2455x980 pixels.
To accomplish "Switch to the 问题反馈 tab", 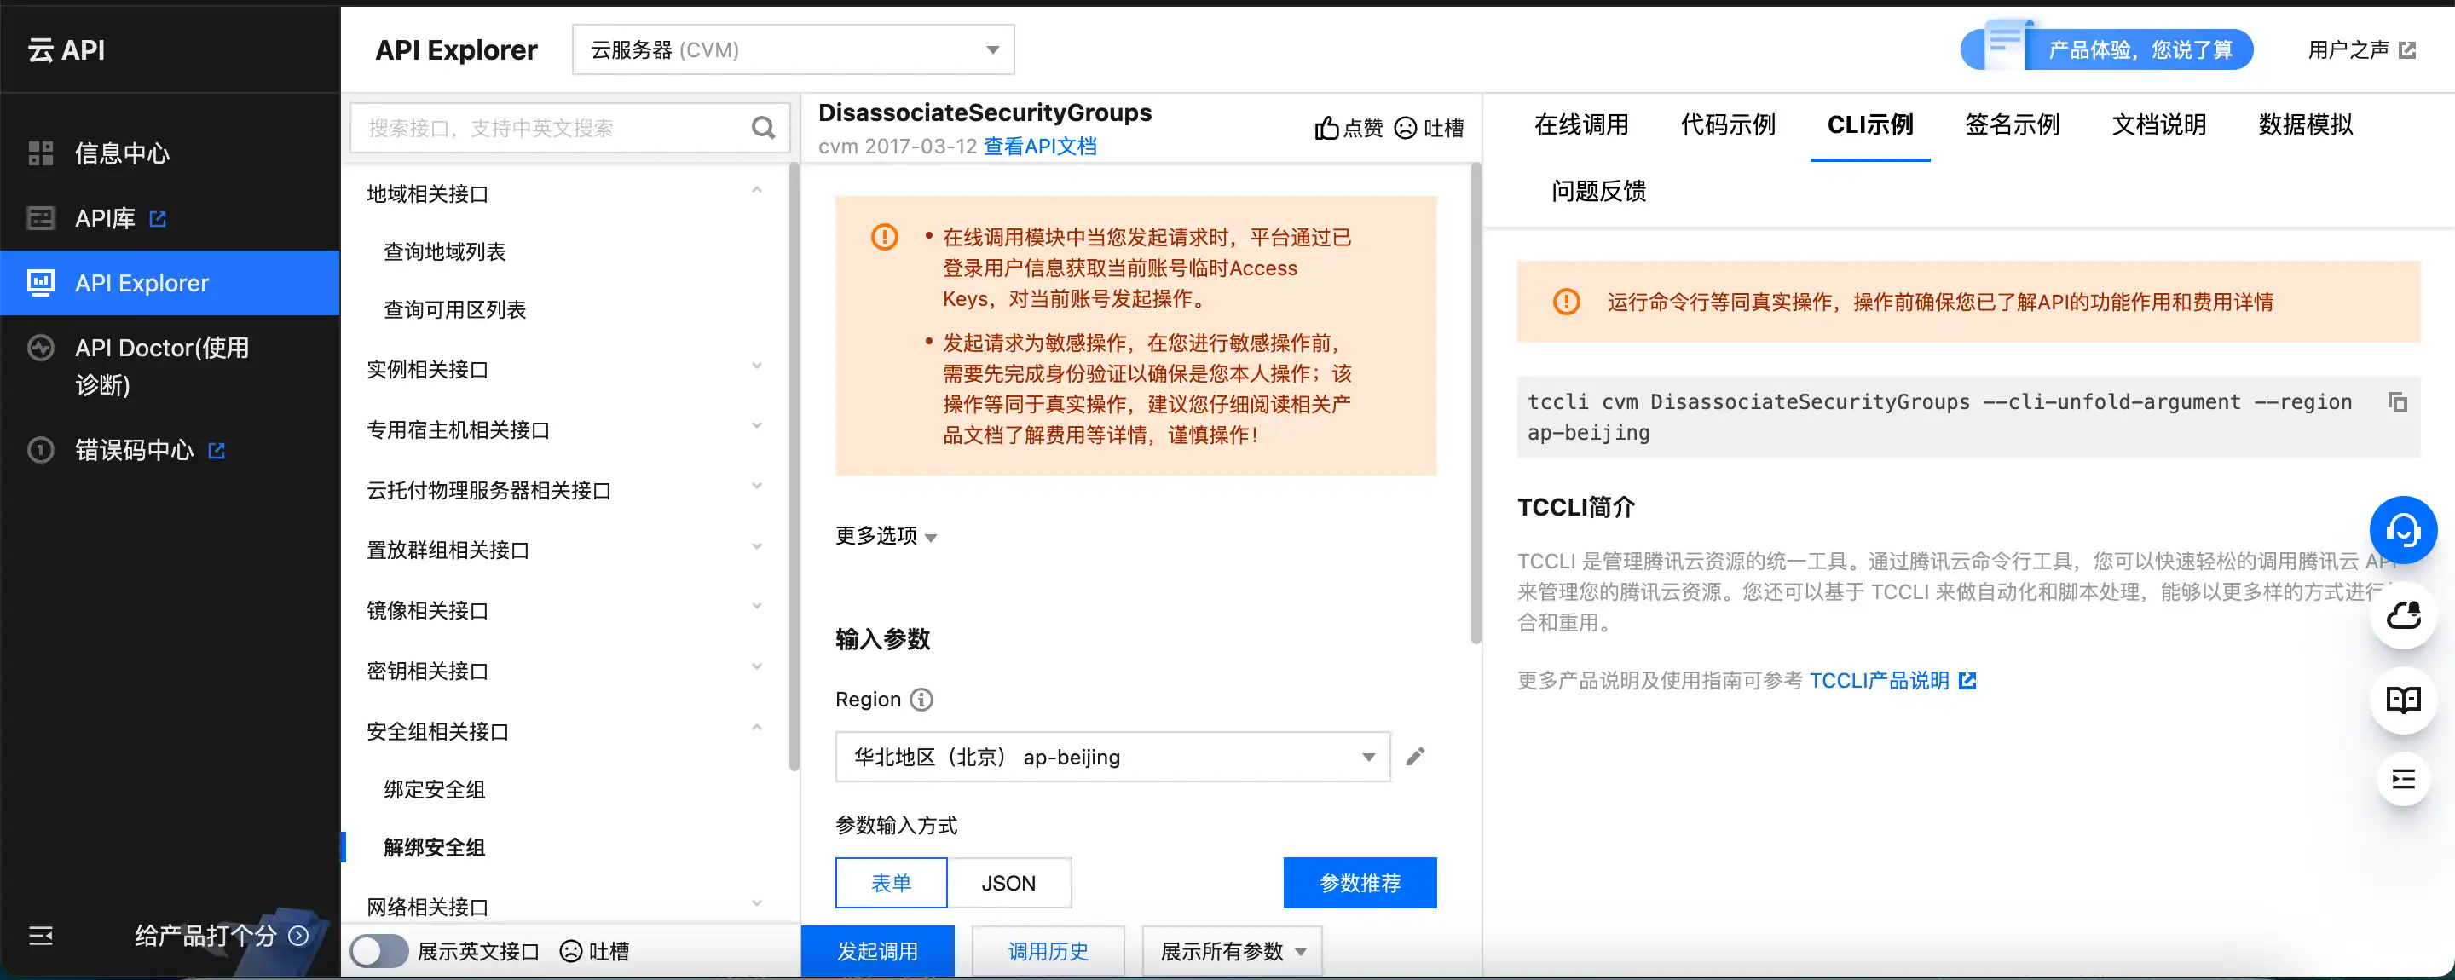I will coord(1598,192).
